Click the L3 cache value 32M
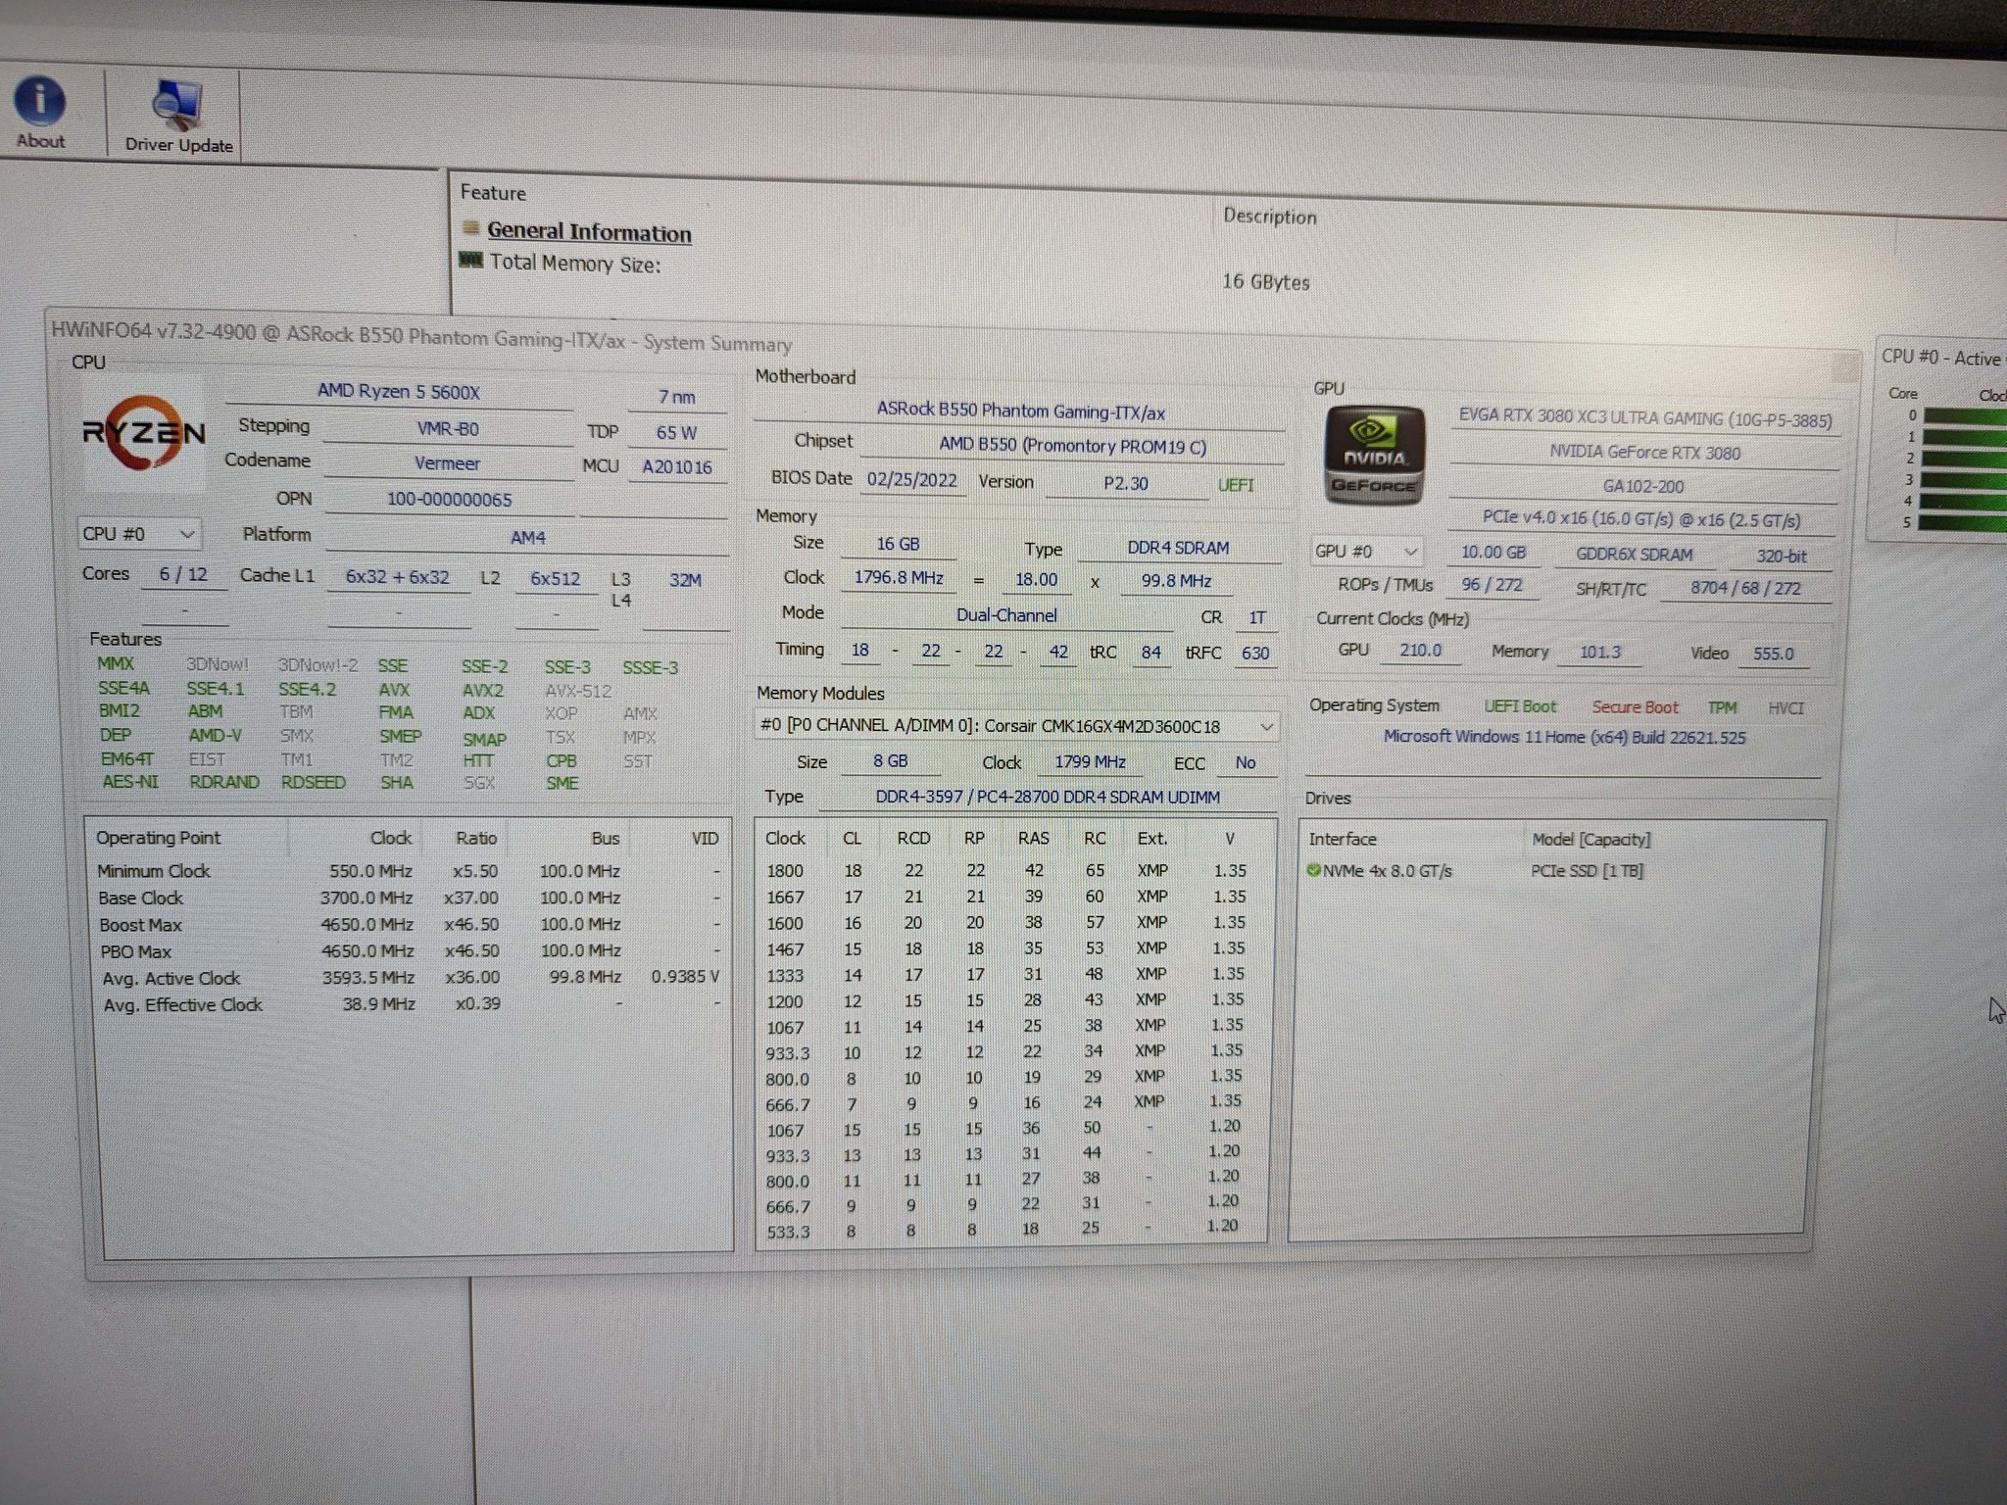The image size is (2007, 1505). [685, 580]
